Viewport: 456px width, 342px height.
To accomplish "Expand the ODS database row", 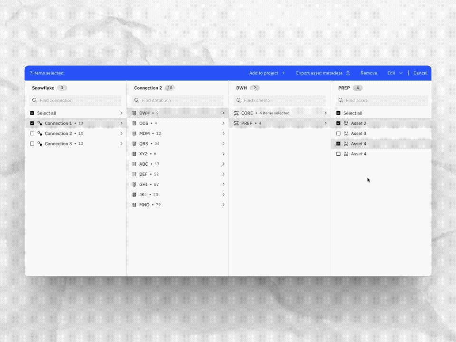I will click(x=223, y=123).
